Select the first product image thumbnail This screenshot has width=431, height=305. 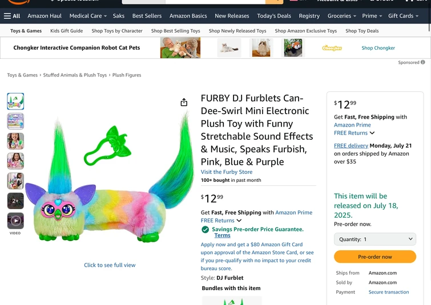(x=15, y=101)
